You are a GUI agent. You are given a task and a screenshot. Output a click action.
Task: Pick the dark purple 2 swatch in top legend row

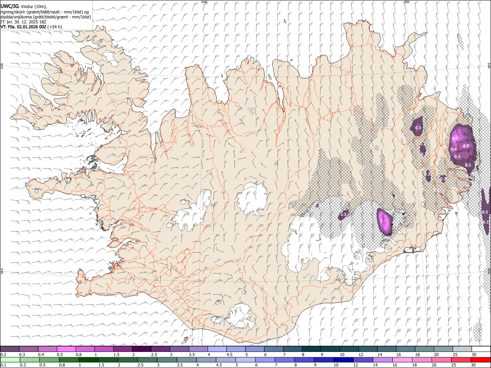point(142,349)
